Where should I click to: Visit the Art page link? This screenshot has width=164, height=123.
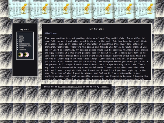pos(21,42)
